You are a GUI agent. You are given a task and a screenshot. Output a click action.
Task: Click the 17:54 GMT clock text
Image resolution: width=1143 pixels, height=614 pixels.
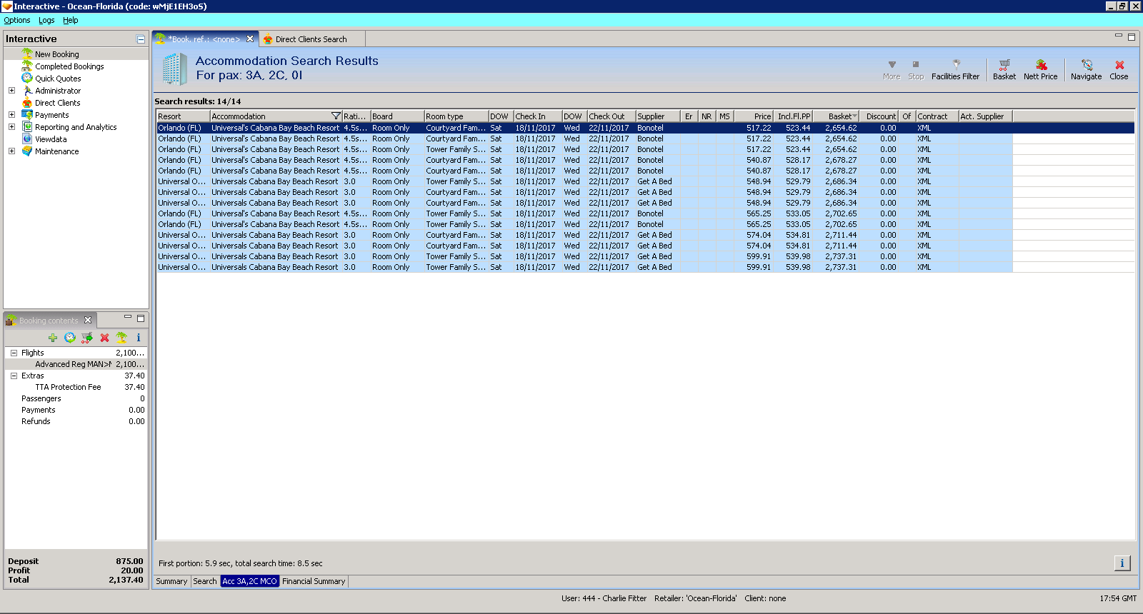click(1118, 598)
